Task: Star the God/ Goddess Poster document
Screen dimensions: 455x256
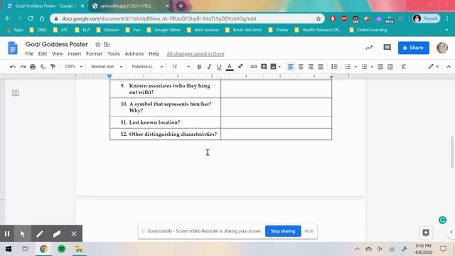Action: click(x=97, y=44)
